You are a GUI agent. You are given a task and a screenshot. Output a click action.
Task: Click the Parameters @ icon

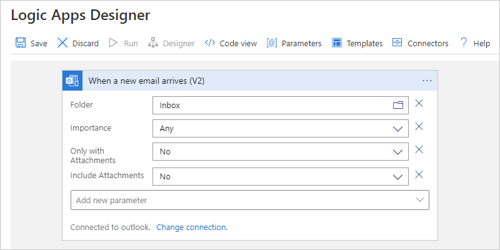(x=272, y=42)
